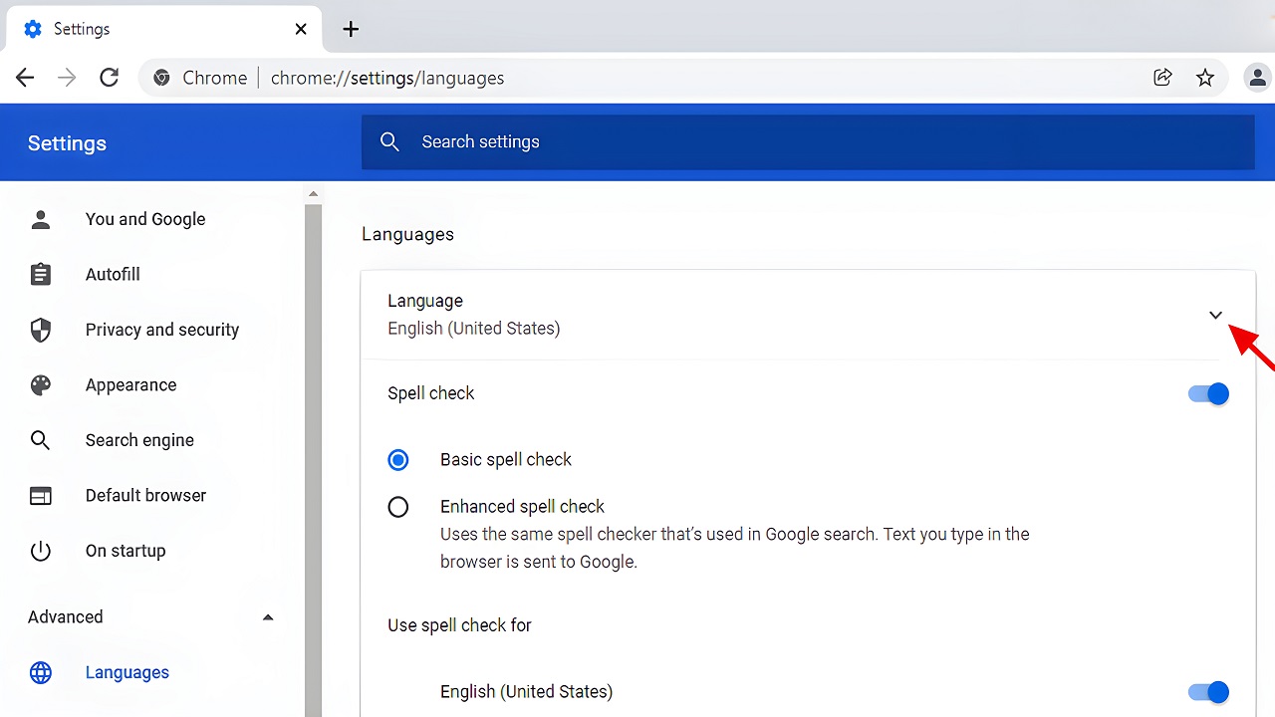1275x717 pixels.
Task: Go to Default browser section
Action: [145, 496]
